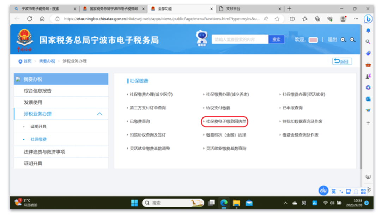Collapse the 涉税业务办理 sidebar section
The height and width of the screenshot is (217, 381).
pyautogui.click(x=99, y=114)
